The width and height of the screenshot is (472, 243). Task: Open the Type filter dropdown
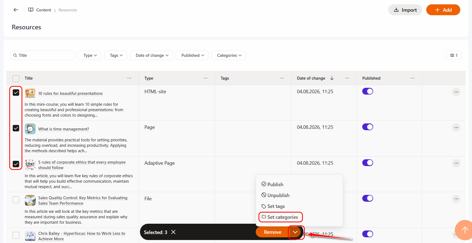[90, 55]
